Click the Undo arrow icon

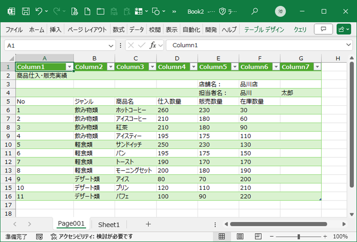click(x=39, y=11)
